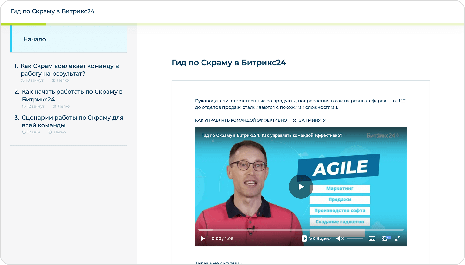Open video quality settings gear
The image size is (465, 265).
[x=385, y=238]
